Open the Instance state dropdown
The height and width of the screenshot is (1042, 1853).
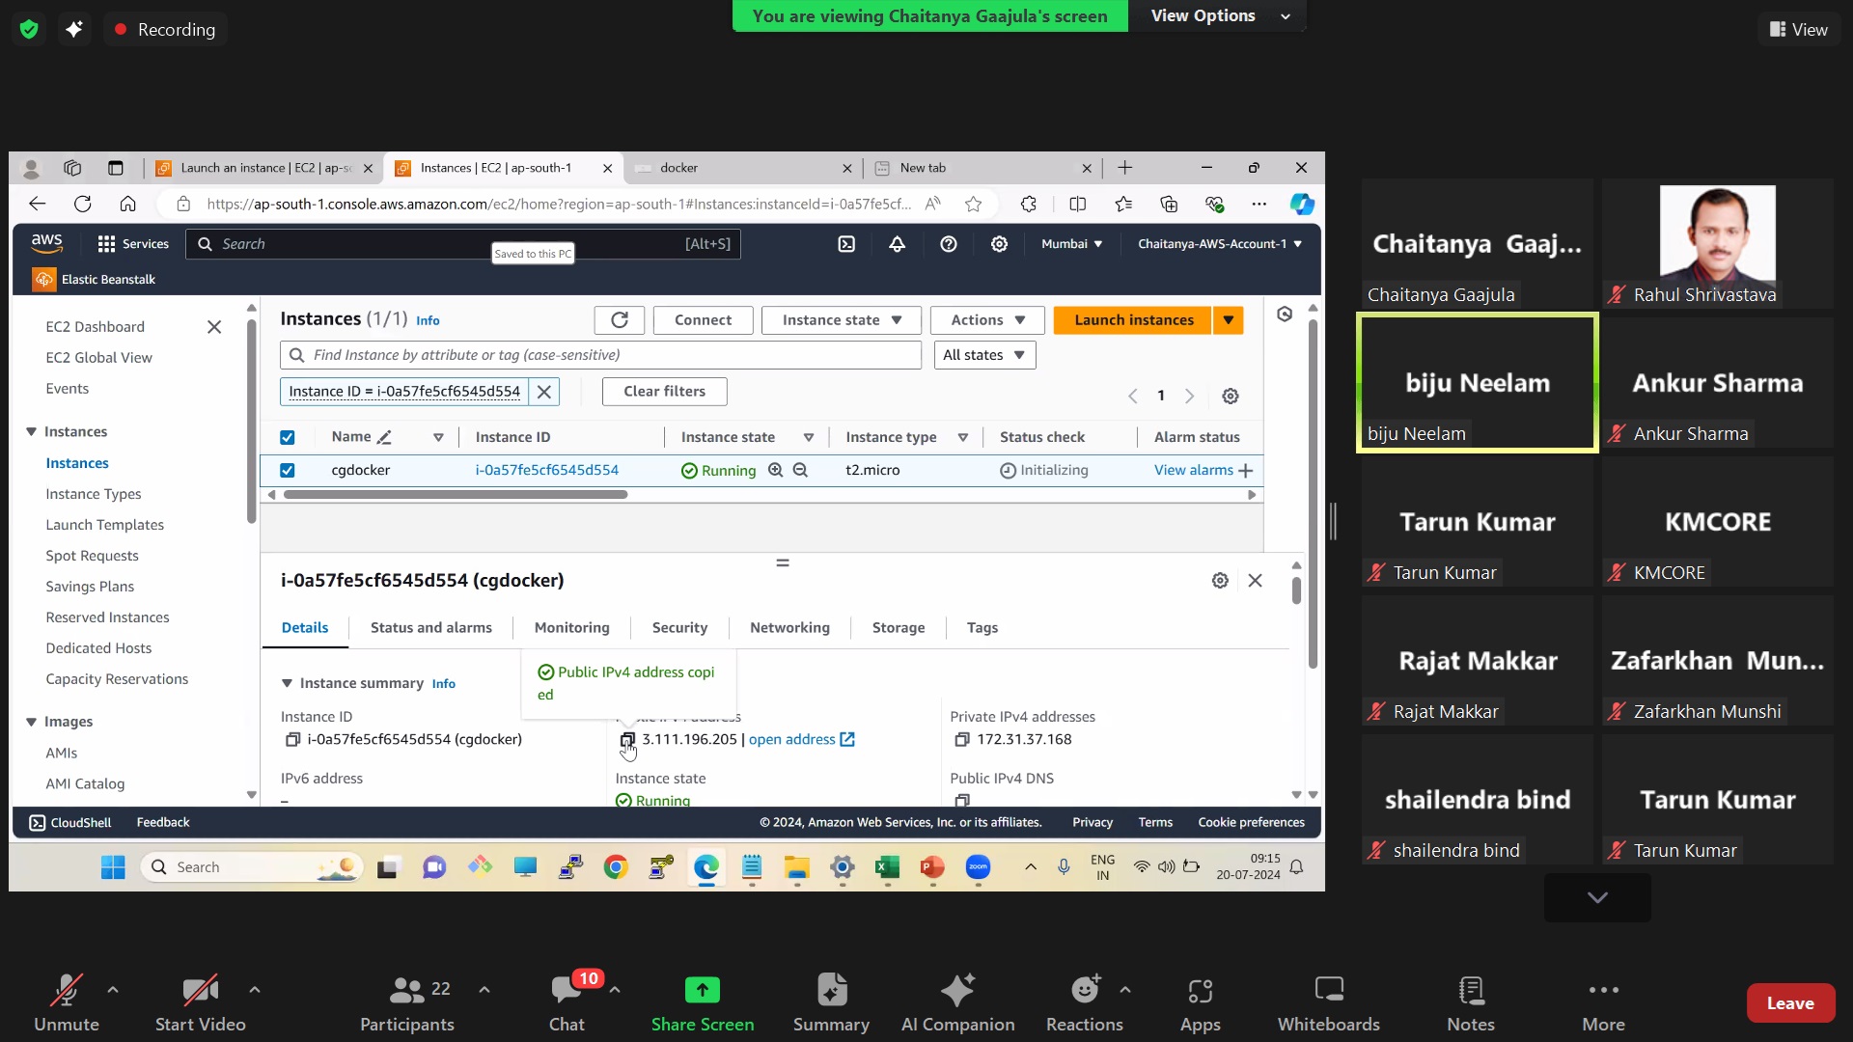(841, 320)
